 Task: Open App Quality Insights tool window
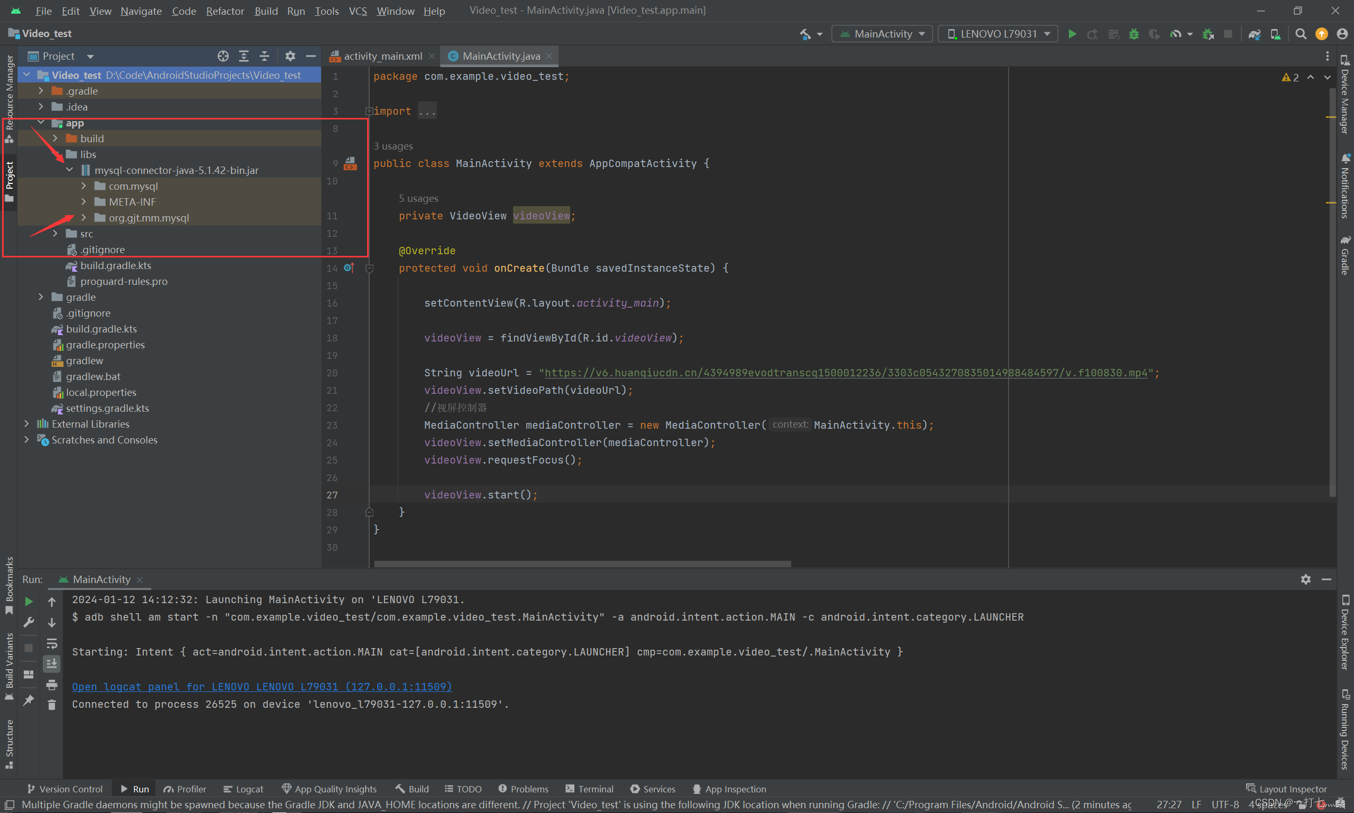(329, 788)
